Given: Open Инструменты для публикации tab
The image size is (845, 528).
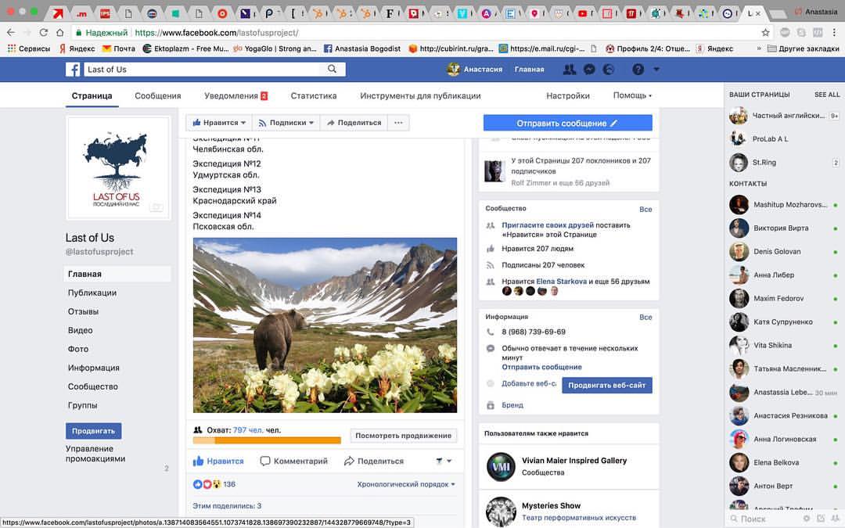Looking at the screenshot, I should pyautogui.click(x=420, y=96).
